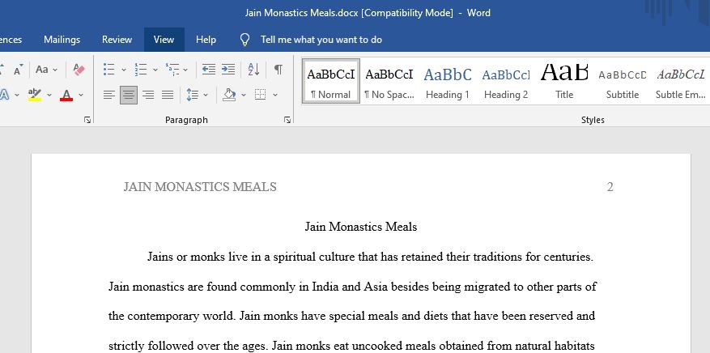Click the word 'India' in the document
The image size is (710, 353).
click(x=325, y=287)
